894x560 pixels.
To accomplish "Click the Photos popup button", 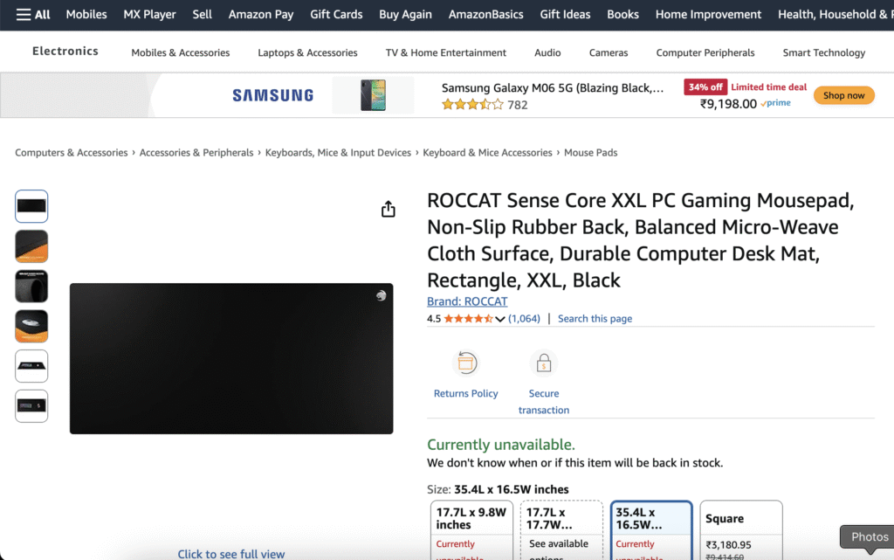I will [868, 536].
